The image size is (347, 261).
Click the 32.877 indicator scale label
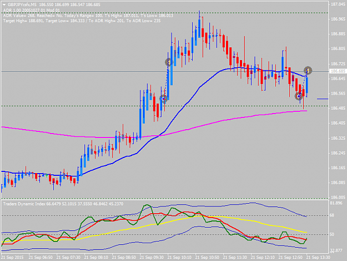pyautogui.click(x=336, y=250)
